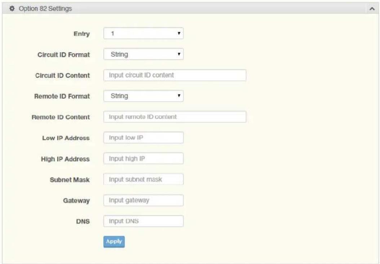Click the Remote ID Content label
The height and width of the screenshot is (264, 380).
pos(61,117)
